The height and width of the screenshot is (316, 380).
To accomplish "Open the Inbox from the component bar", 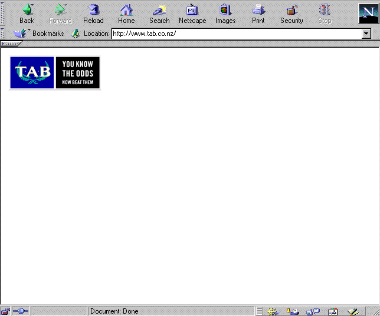I will (292, 311).
